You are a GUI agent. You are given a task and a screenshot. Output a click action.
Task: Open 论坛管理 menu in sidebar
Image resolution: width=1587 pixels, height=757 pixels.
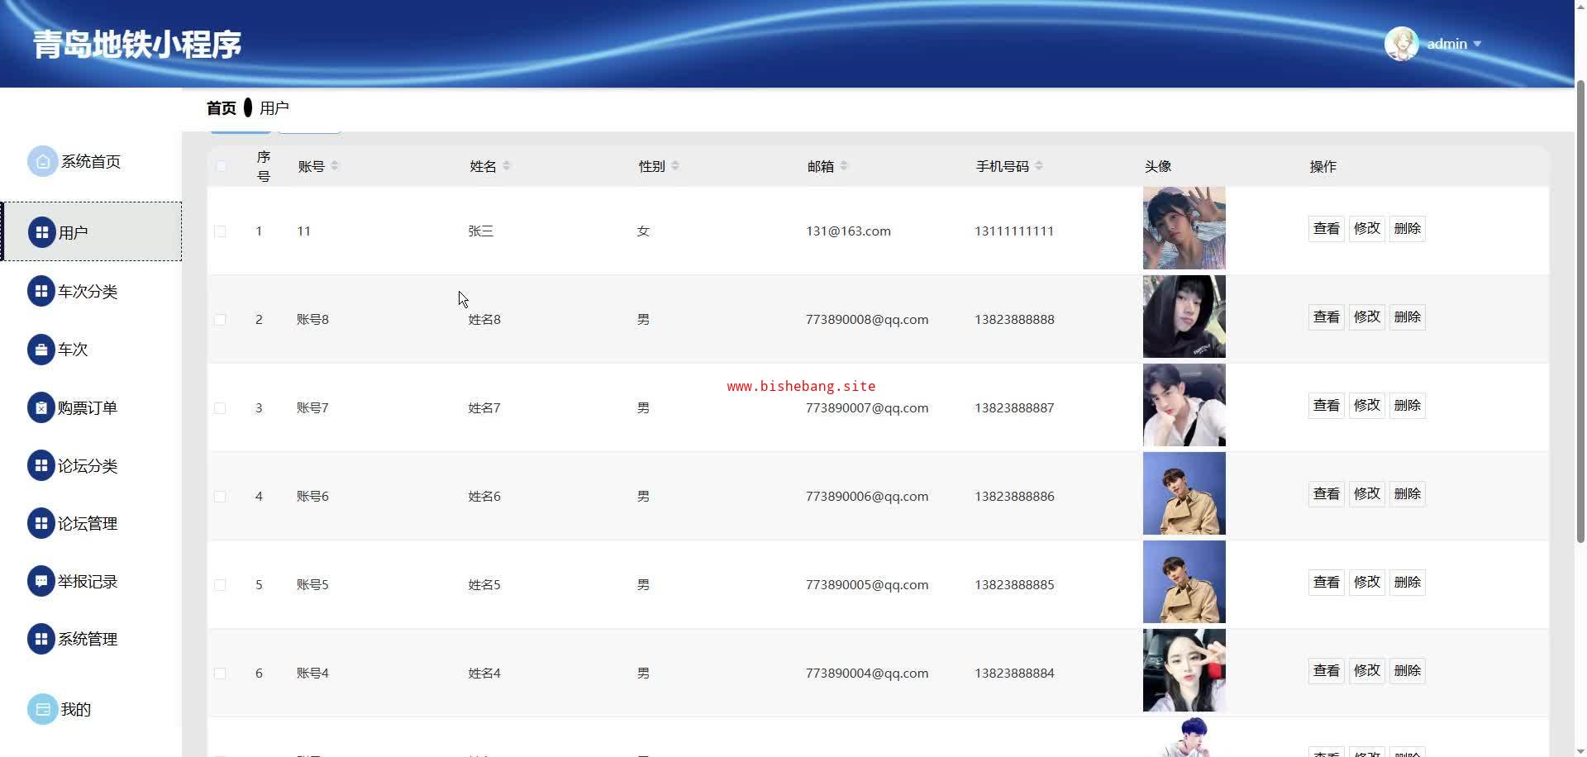88,523
